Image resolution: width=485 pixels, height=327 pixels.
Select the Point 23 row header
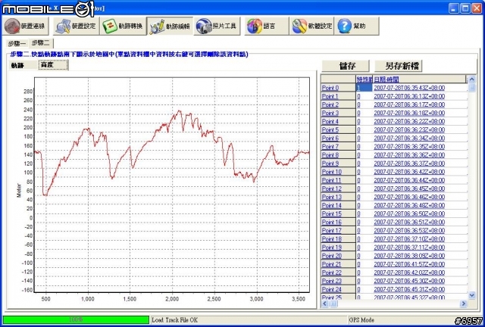click(338, 281)
